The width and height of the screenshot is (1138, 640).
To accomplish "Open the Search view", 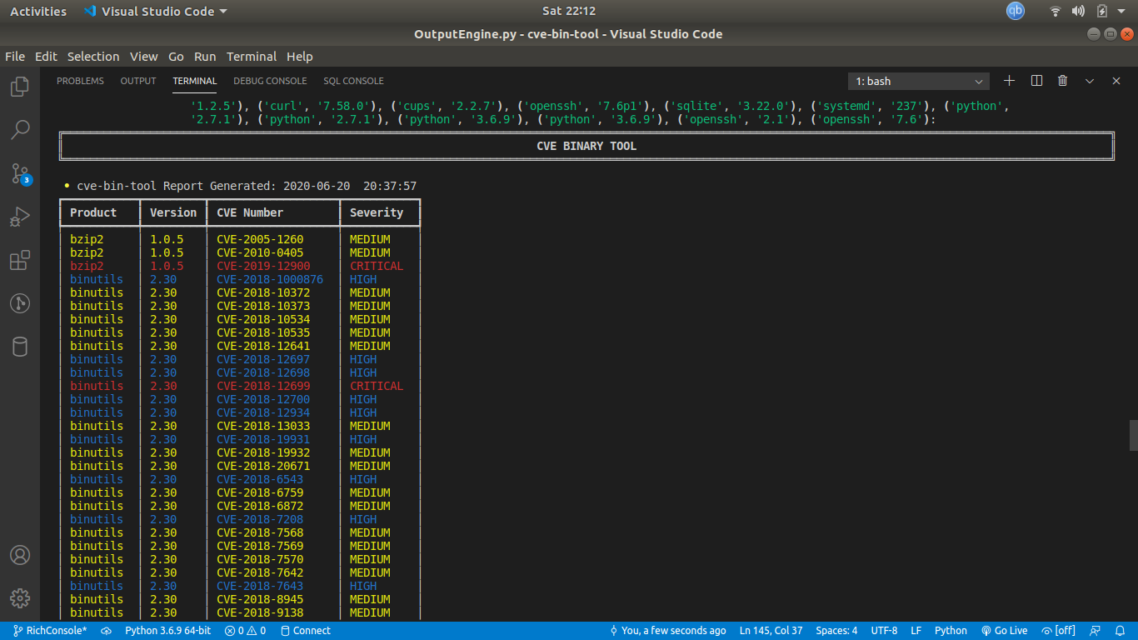I will [19, 129].
